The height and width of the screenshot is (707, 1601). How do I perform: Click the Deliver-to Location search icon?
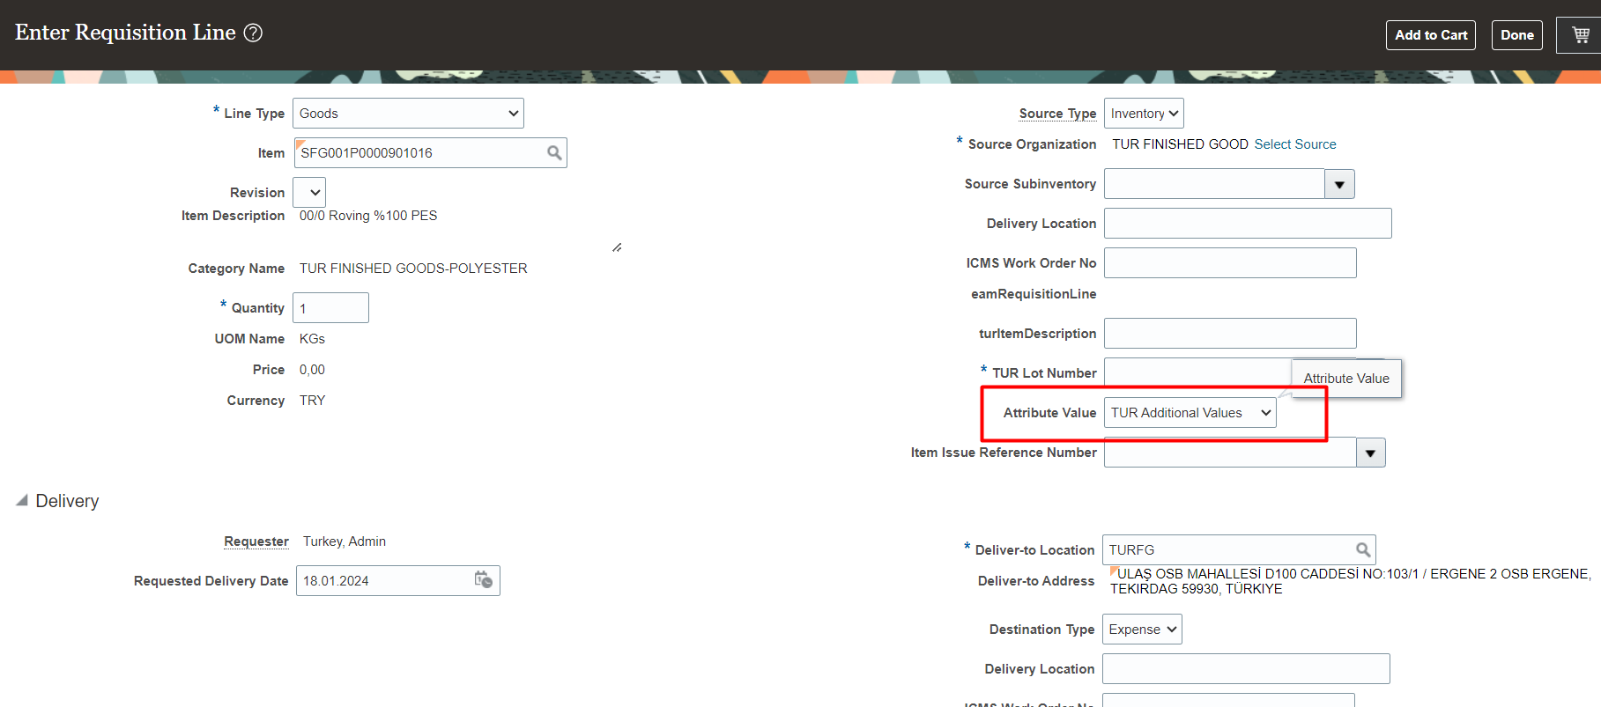click(x=1363, y=550)
